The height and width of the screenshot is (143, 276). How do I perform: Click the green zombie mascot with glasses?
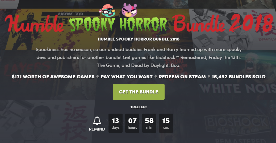[x=107, y=11]
